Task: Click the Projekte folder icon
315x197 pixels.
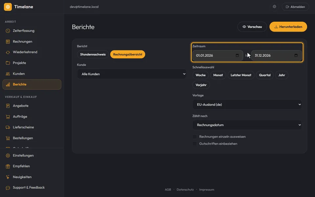Action: 8,63
